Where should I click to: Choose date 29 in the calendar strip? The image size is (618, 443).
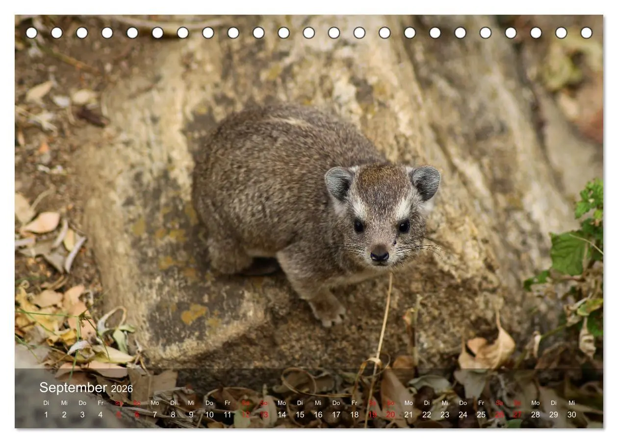click(x=554, y=415)
